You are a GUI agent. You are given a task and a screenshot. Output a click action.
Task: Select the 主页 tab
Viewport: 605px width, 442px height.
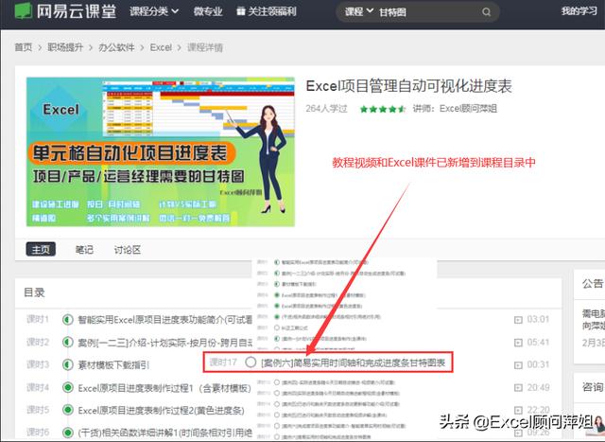pos(41,249)
